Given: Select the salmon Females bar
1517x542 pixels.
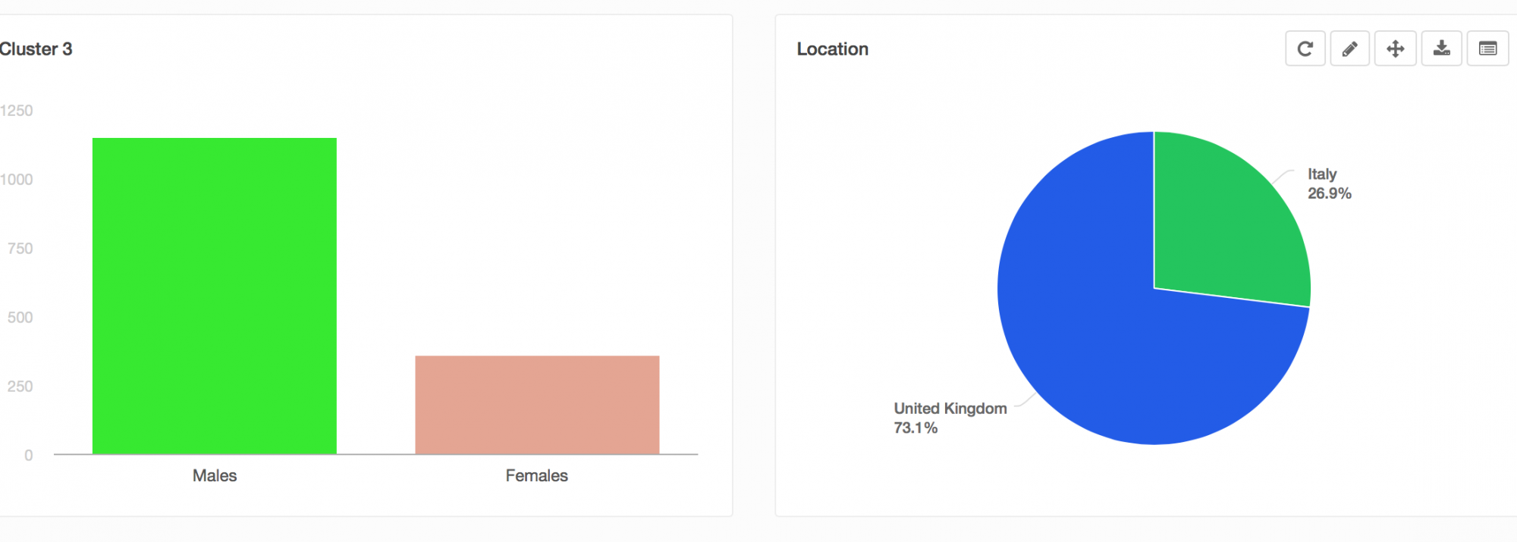Looking at the screenshot, I should tap(537, 405).
